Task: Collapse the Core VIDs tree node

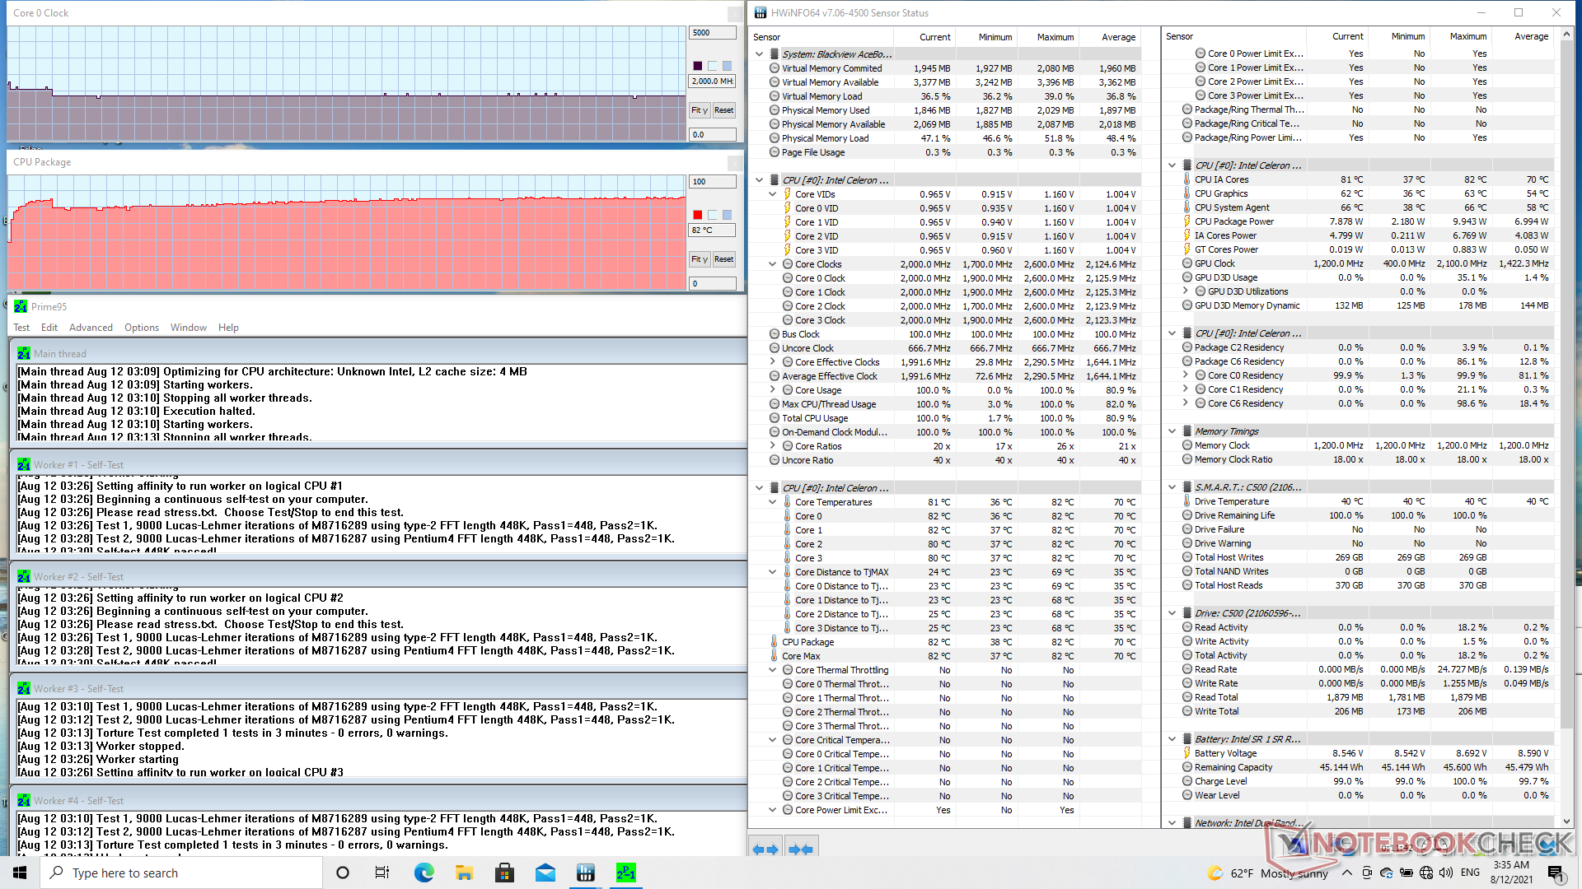Action: 772,194
